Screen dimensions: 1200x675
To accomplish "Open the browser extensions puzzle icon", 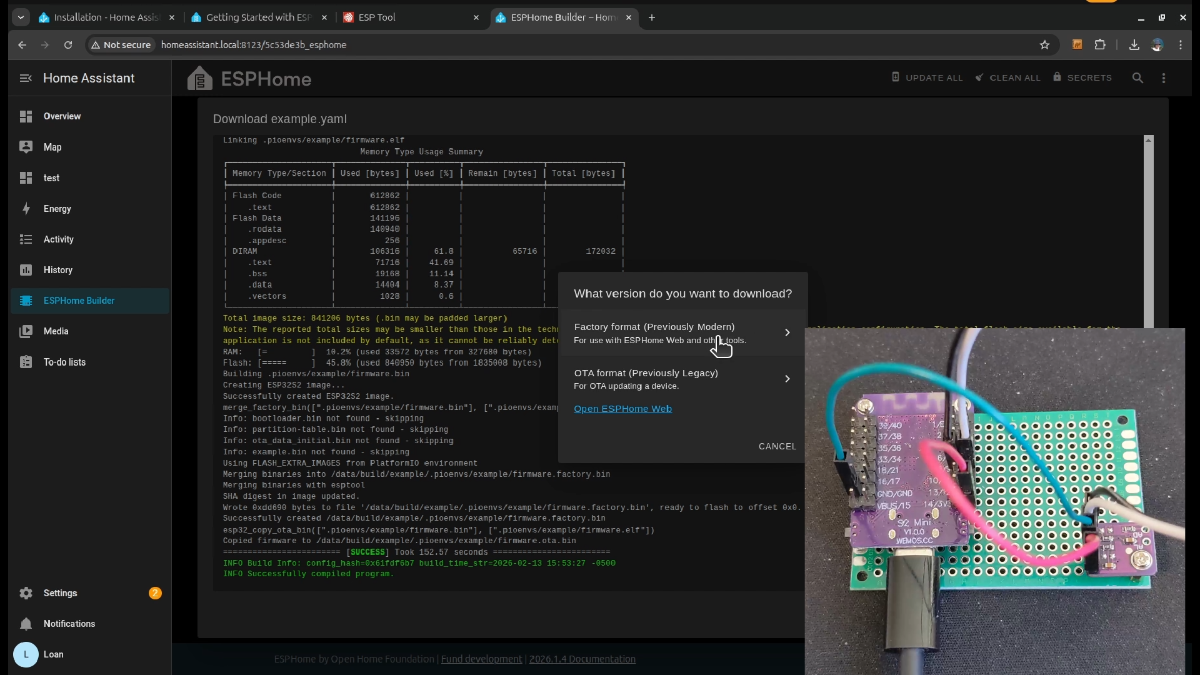I will click(x=1100, y=45).
